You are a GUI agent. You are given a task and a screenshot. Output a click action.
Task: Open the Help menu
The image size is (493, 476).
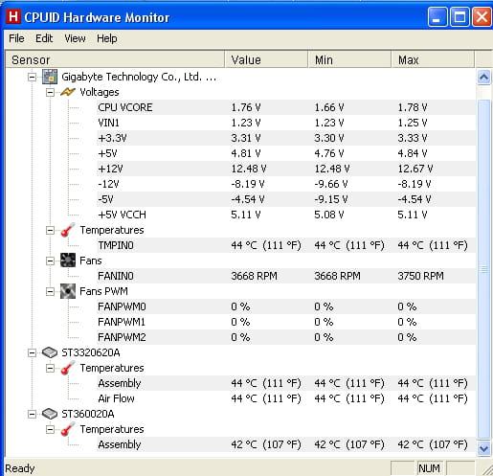[107, 38]
